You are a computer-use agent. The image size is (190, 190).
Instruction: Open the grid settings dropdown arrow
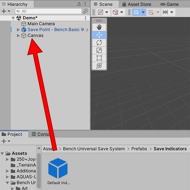pyautogui.click(x=143, y=12)
